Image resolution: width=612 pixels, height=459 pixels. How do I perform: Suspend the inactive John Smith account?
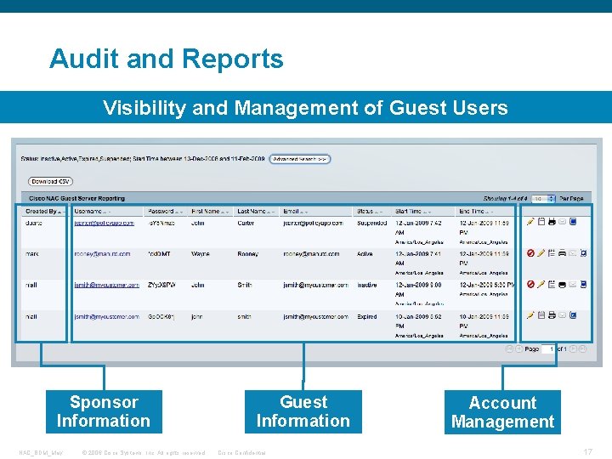(x=530, y=285)
